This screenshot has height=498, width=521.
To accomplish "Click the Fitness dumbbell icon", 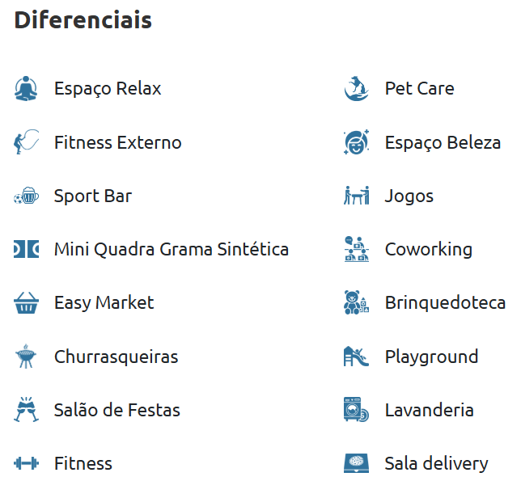I will [x=26, y=463].
